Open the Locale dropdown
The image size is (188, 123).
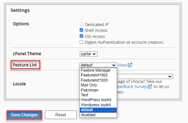(145, 76)
